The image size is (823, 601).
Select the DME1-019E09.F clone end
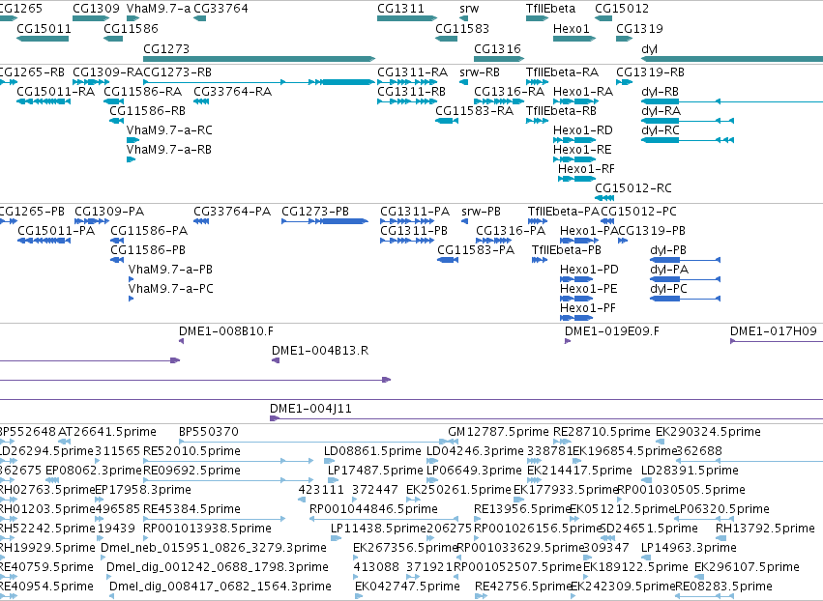pyautogui.click(x=568, y=341)
